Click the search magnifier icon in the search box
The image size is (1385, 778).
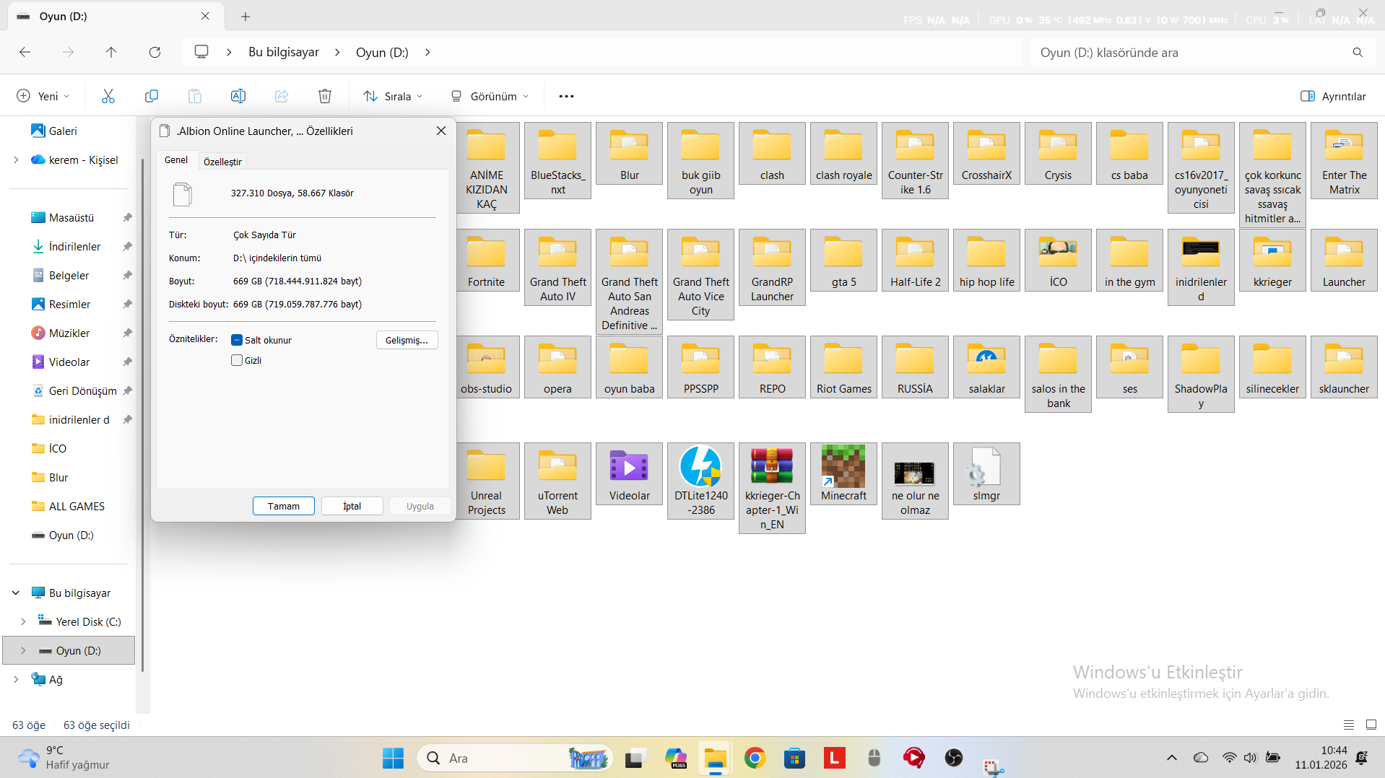[x=1358, y=52]
